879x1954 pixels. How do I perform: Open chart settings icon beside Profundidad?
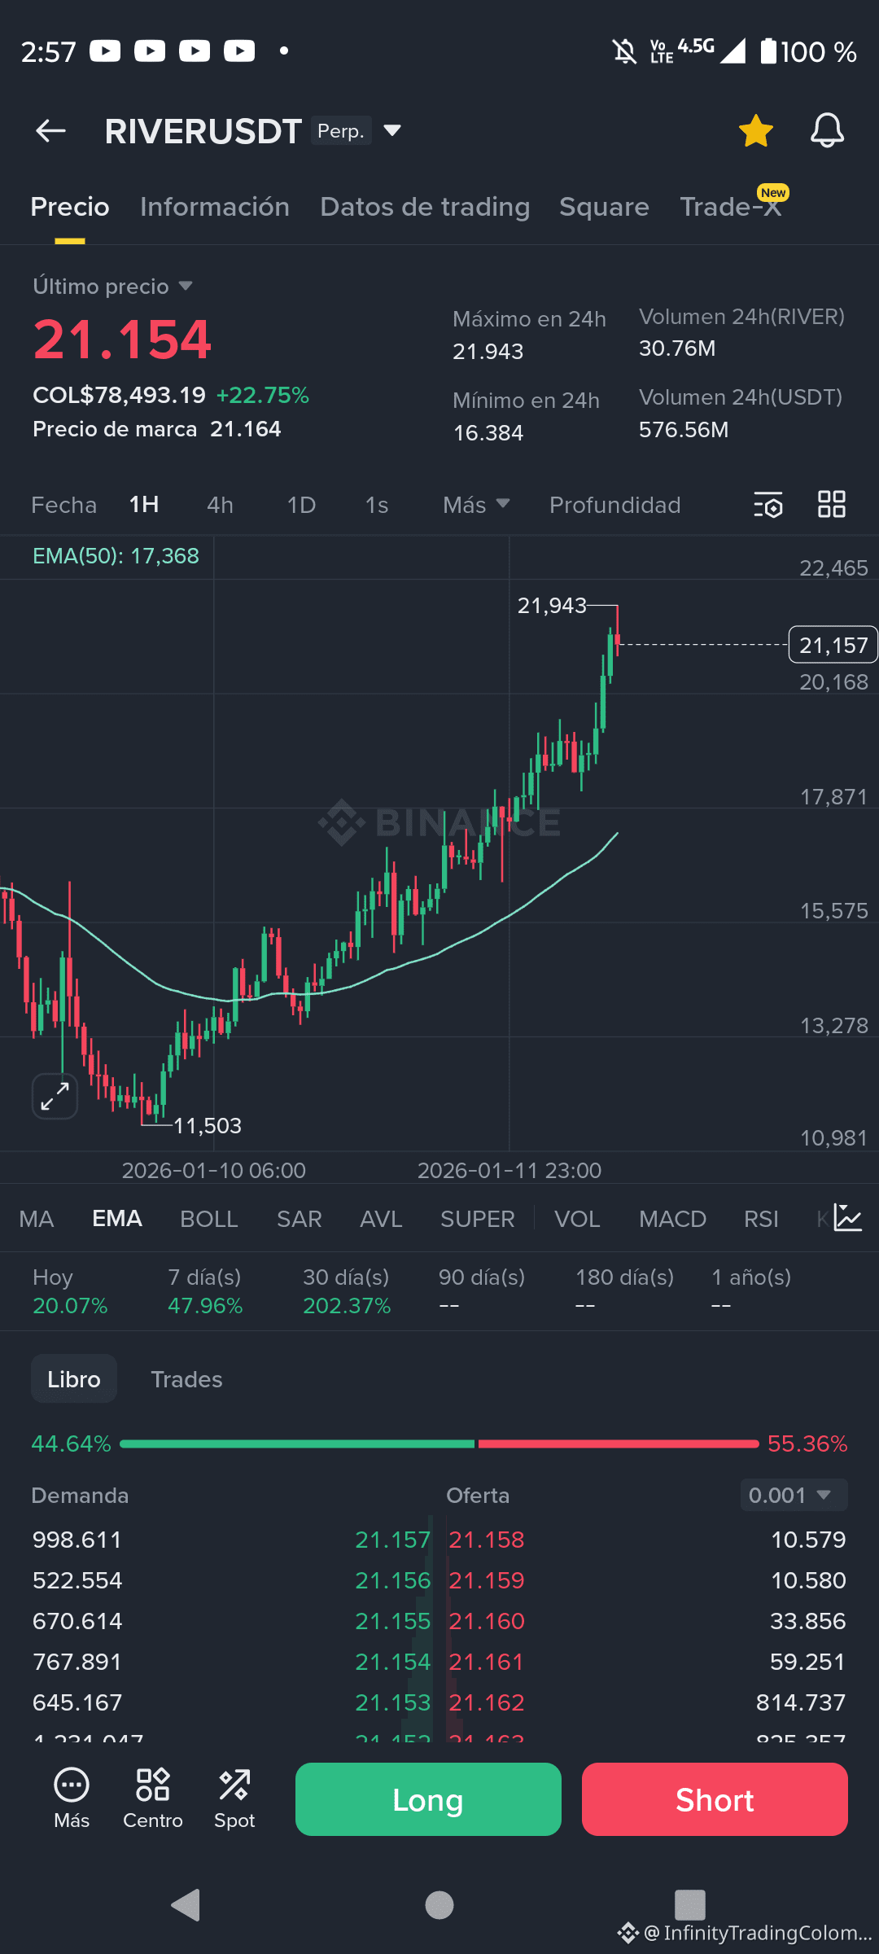point(768,505)
